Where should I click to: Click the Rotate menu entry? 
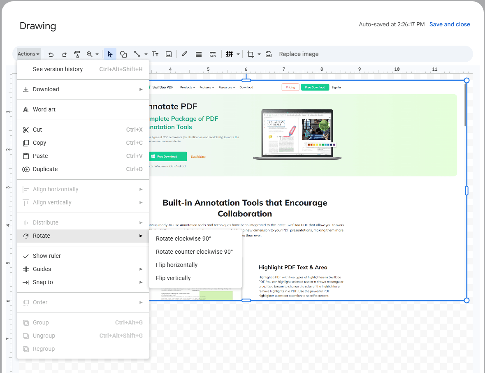(83, 236)
